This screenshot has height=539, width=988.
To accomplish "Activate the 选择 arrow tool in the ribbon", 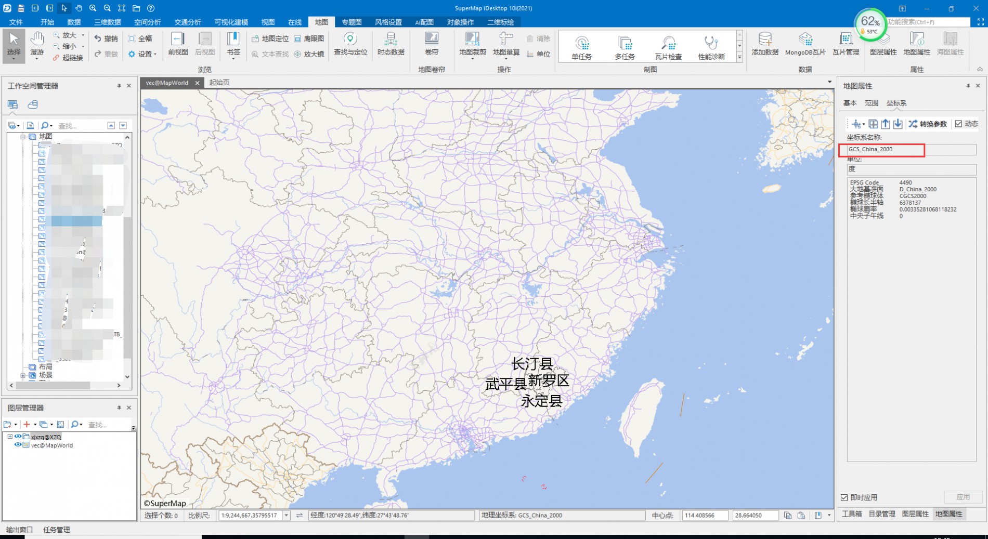I will [14, 45].
